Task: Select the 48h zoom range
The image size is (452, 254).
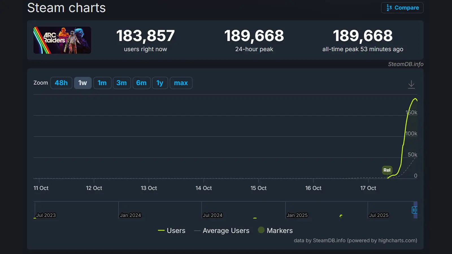Action: pos(61,83)
